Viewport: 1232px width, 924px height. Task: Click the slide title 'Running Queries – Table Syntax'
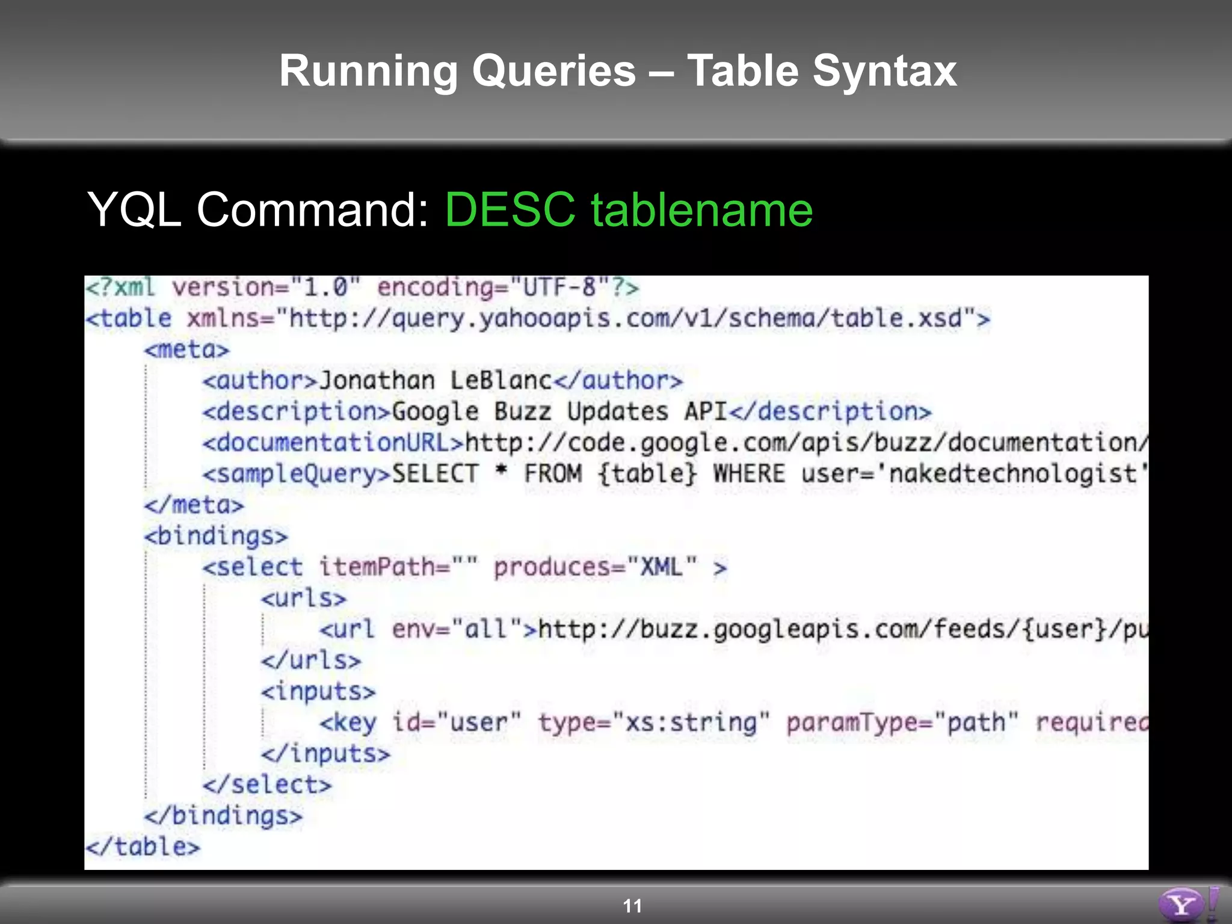coord(618,71)
